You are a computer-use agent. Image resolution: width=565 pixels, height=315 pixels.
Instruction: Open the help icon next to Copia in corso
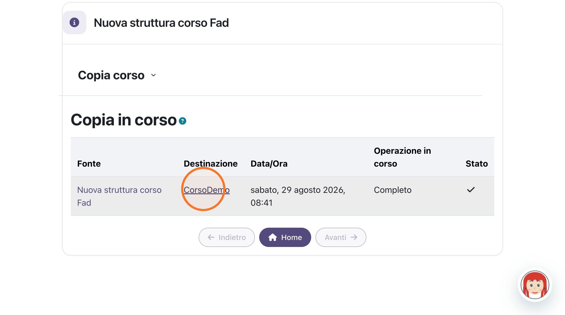pyautogui.click(x=183, y=121)
